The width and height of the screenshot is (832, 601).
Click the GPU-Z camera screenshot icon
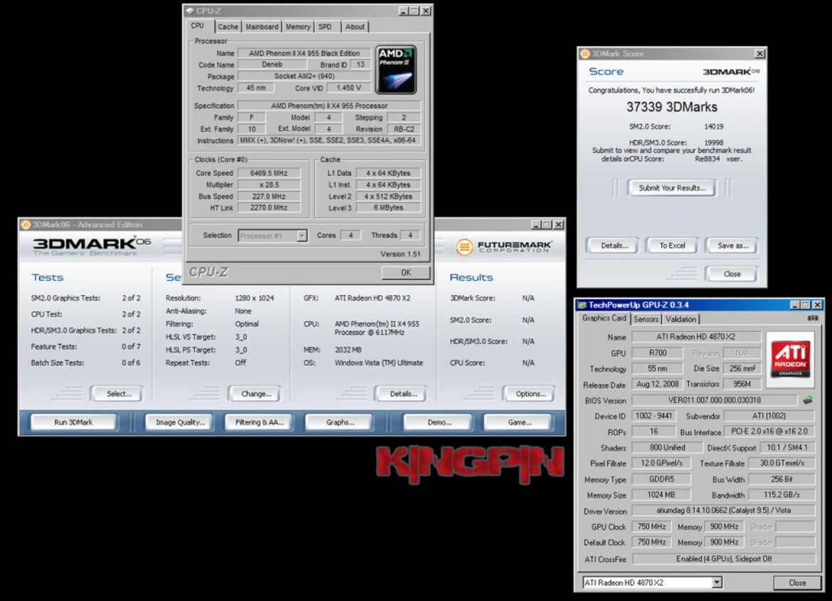click(813, 318)
